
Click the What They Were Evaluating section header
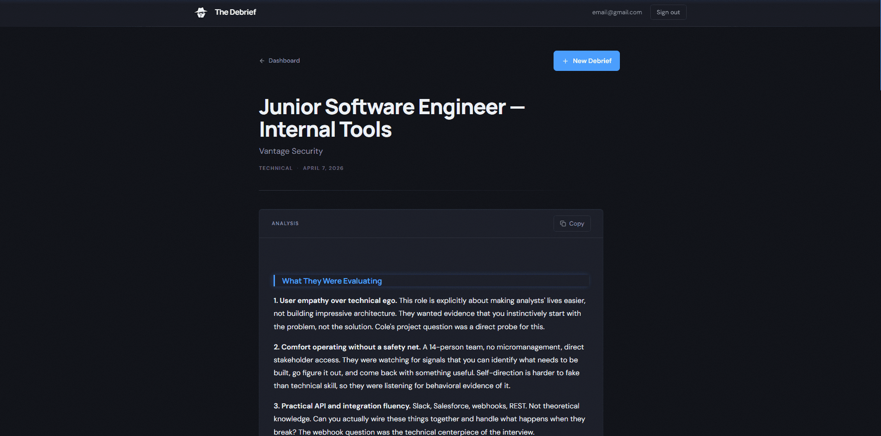point(332,281)
